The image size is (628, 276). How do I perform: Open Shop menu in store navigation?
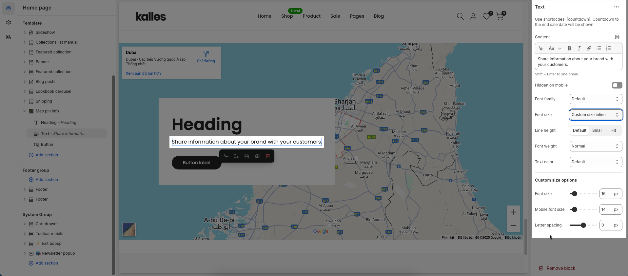[287, 16]
